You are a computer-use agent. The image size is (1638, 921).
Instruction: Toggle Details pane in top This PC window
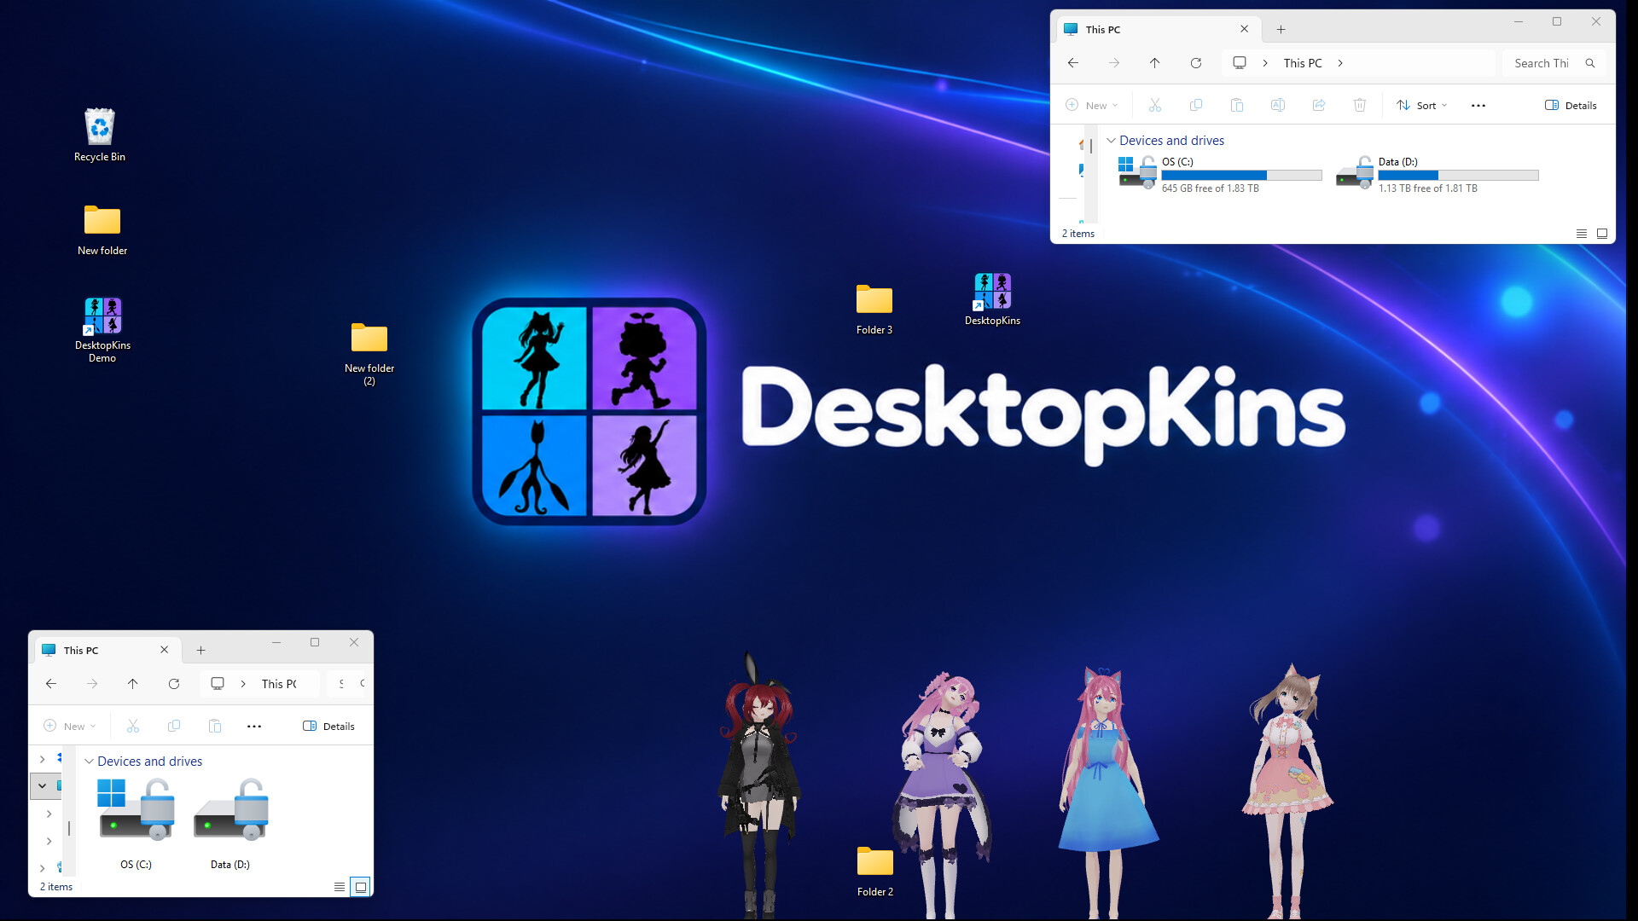pyautogui.click(x=1571, y=105)
